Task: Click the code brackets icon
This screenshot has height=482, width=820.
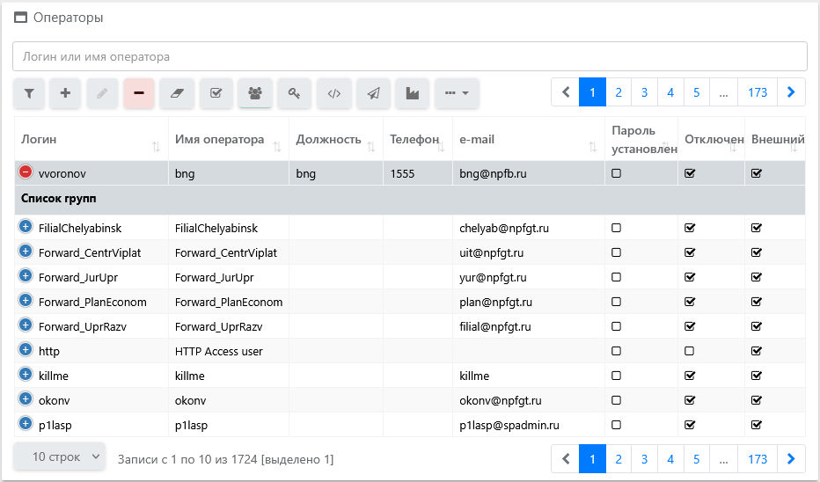Action: pos(333,93)
